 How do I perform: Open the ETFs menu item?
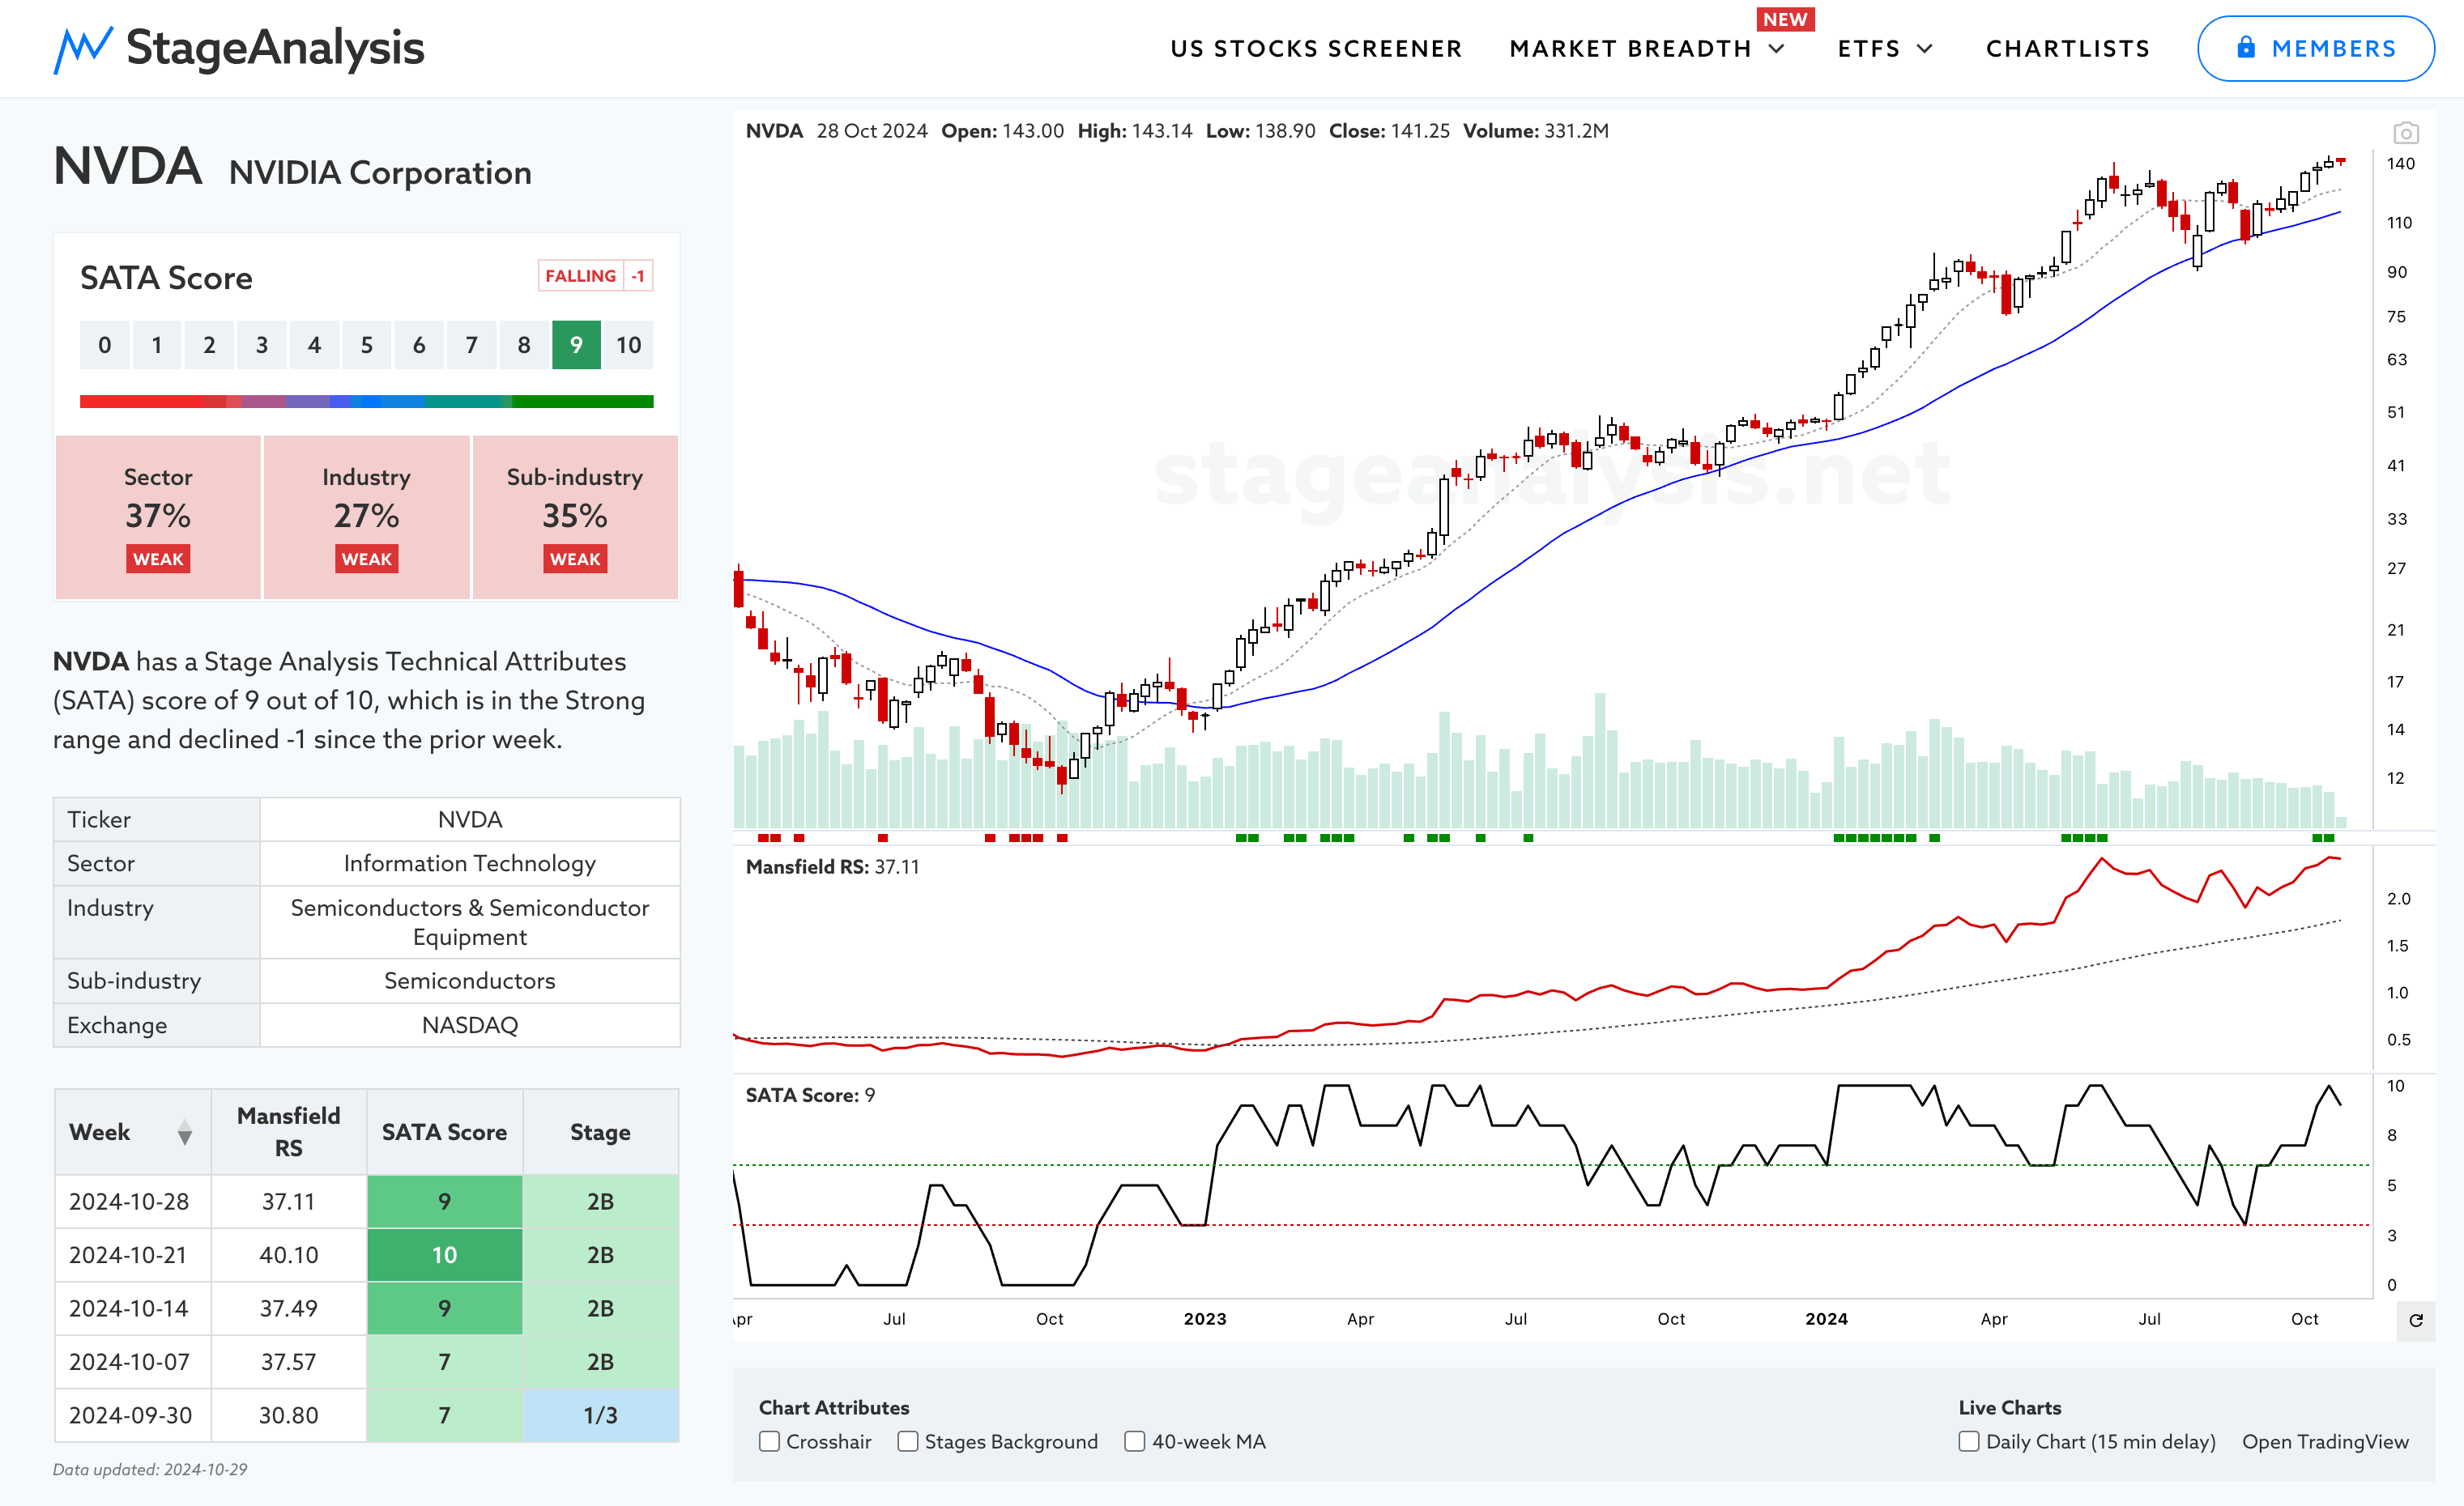click(1868, 48)
